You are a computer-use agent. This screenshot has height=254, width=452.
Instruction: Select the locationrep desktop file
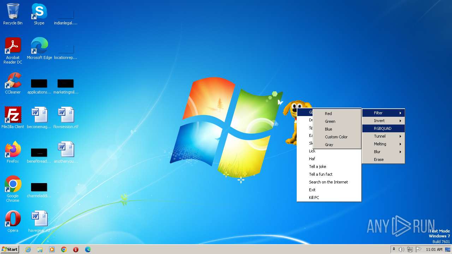(x=66, y=51)
